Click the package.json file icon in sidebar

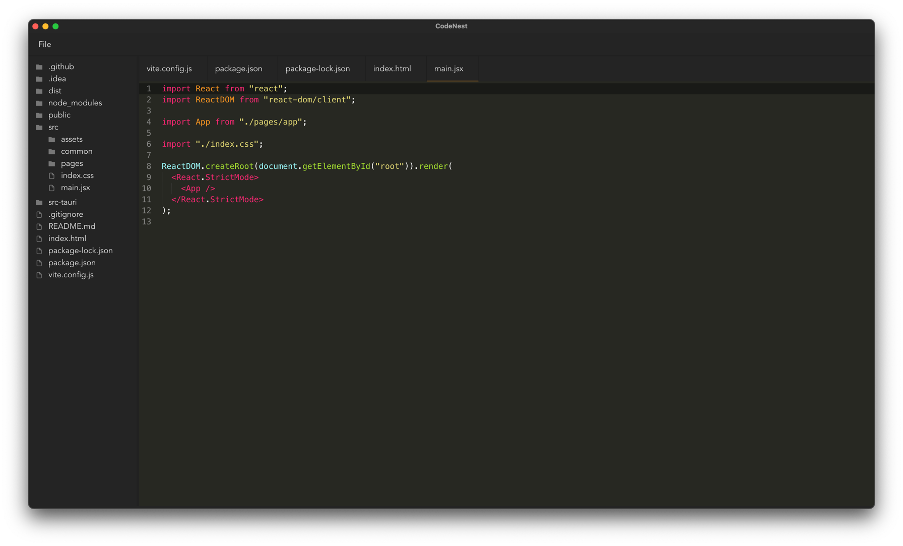39,263
